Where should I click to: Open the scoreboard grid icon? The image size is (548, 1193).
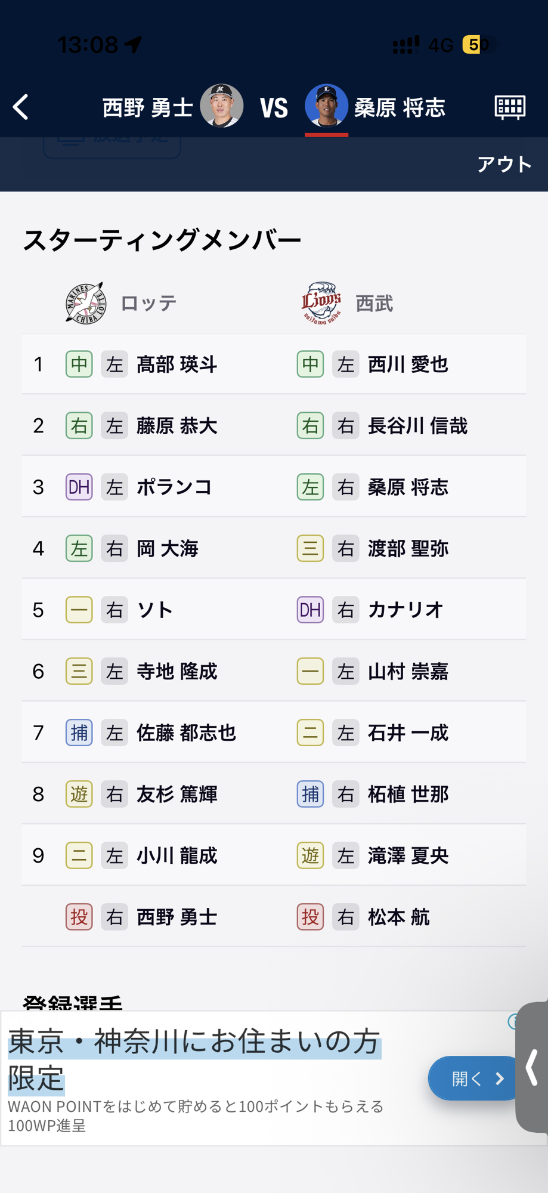pos(510,107)
